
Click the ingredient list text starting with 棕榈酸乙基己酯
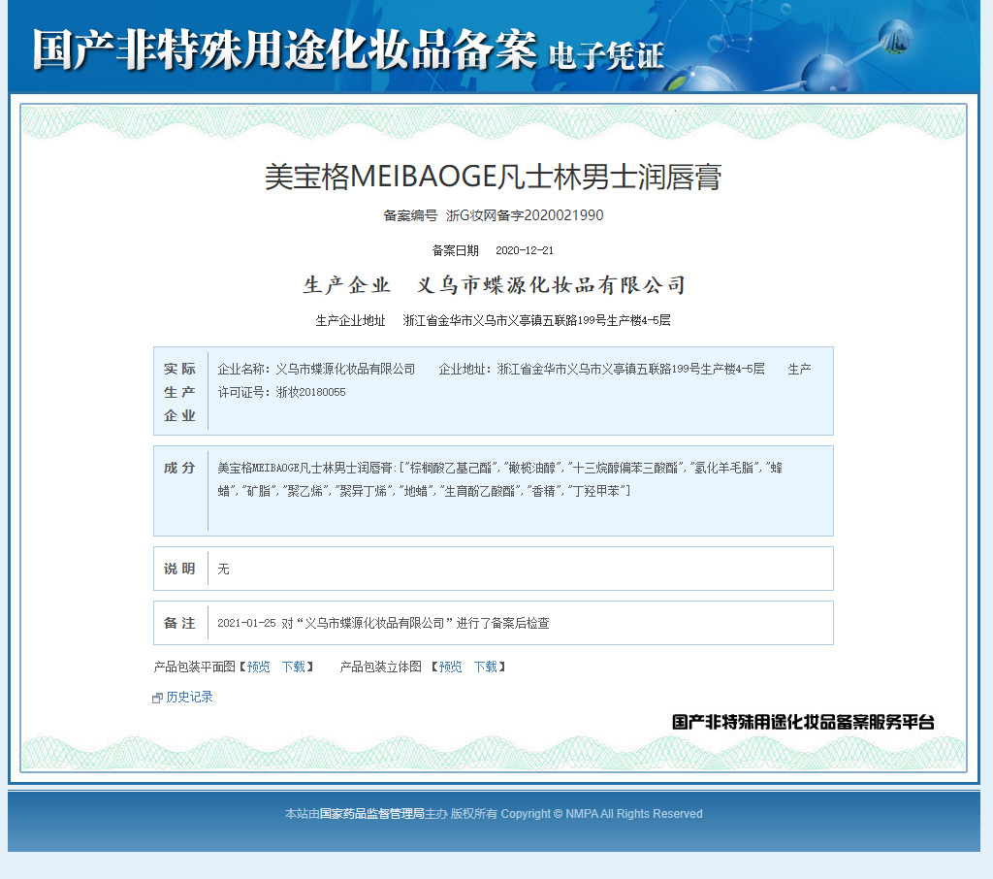pyautogui.click(x=499, y=479)
